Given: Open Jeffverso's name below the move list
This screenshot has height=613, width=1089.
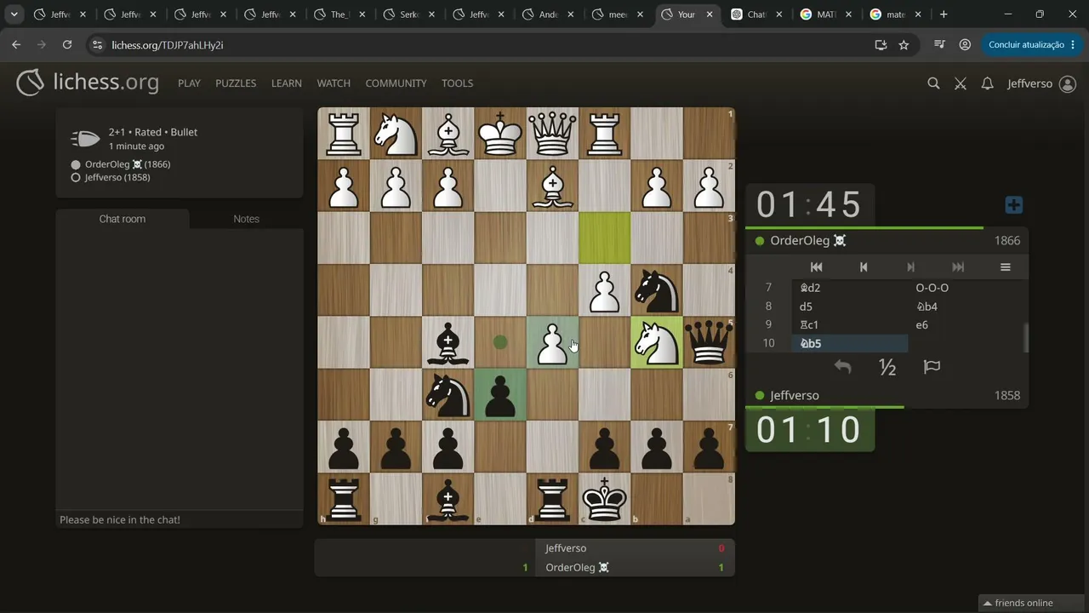Looking at the screenshot, I should (795, 396).
